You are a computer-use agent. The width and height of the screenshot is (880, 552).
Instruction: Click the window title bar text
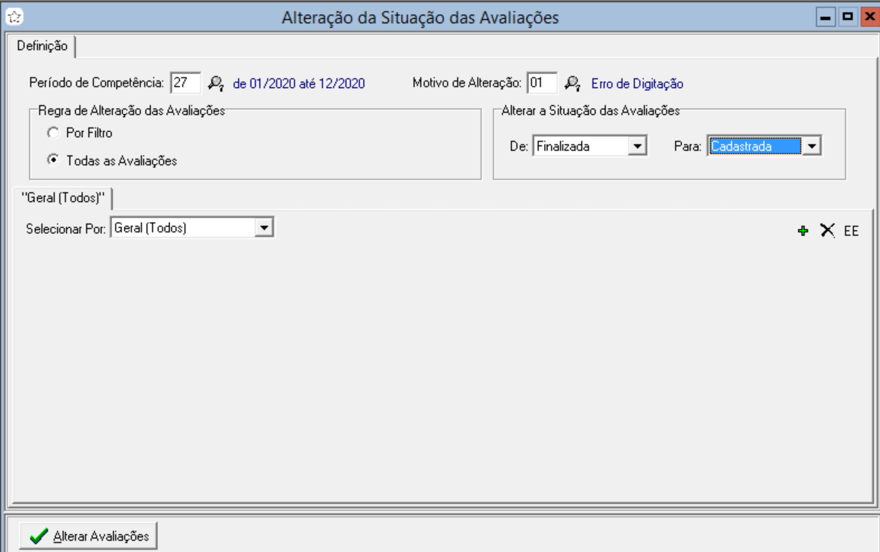click(x=420, y=16)
